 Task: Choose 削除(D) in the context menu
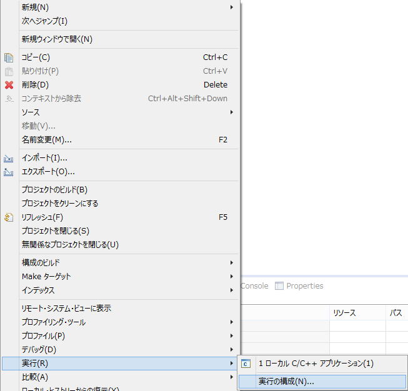pyautogui.click(x=129, y=85)
